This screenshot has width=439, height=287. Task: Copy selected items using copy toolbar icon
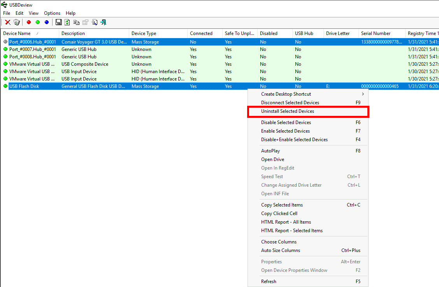point(76,22)
